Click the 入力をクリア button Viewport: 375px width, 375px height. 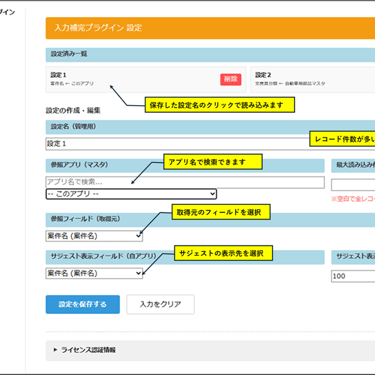(161, 304)
